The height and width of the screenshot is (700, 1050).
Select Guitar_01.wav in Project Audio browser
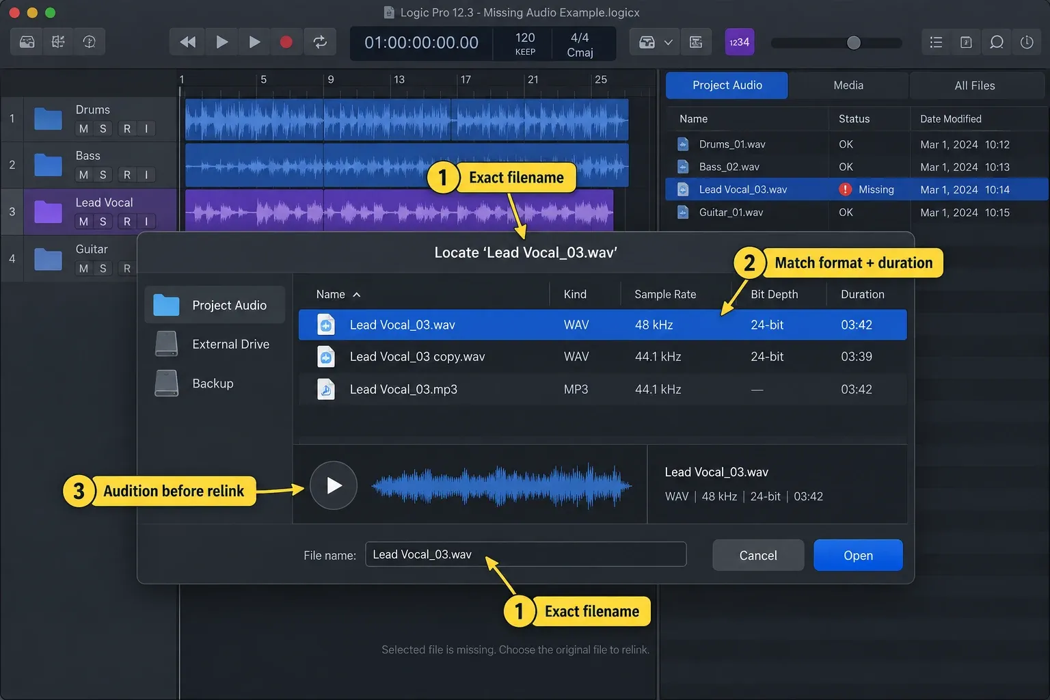(x=856, y=213)
